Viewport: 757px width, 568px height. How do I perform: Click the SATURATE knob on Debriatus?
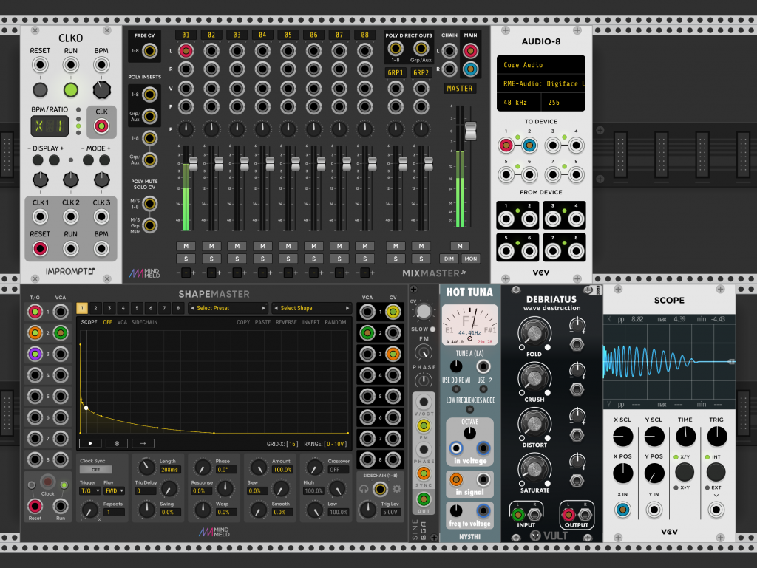coord(534,469)
